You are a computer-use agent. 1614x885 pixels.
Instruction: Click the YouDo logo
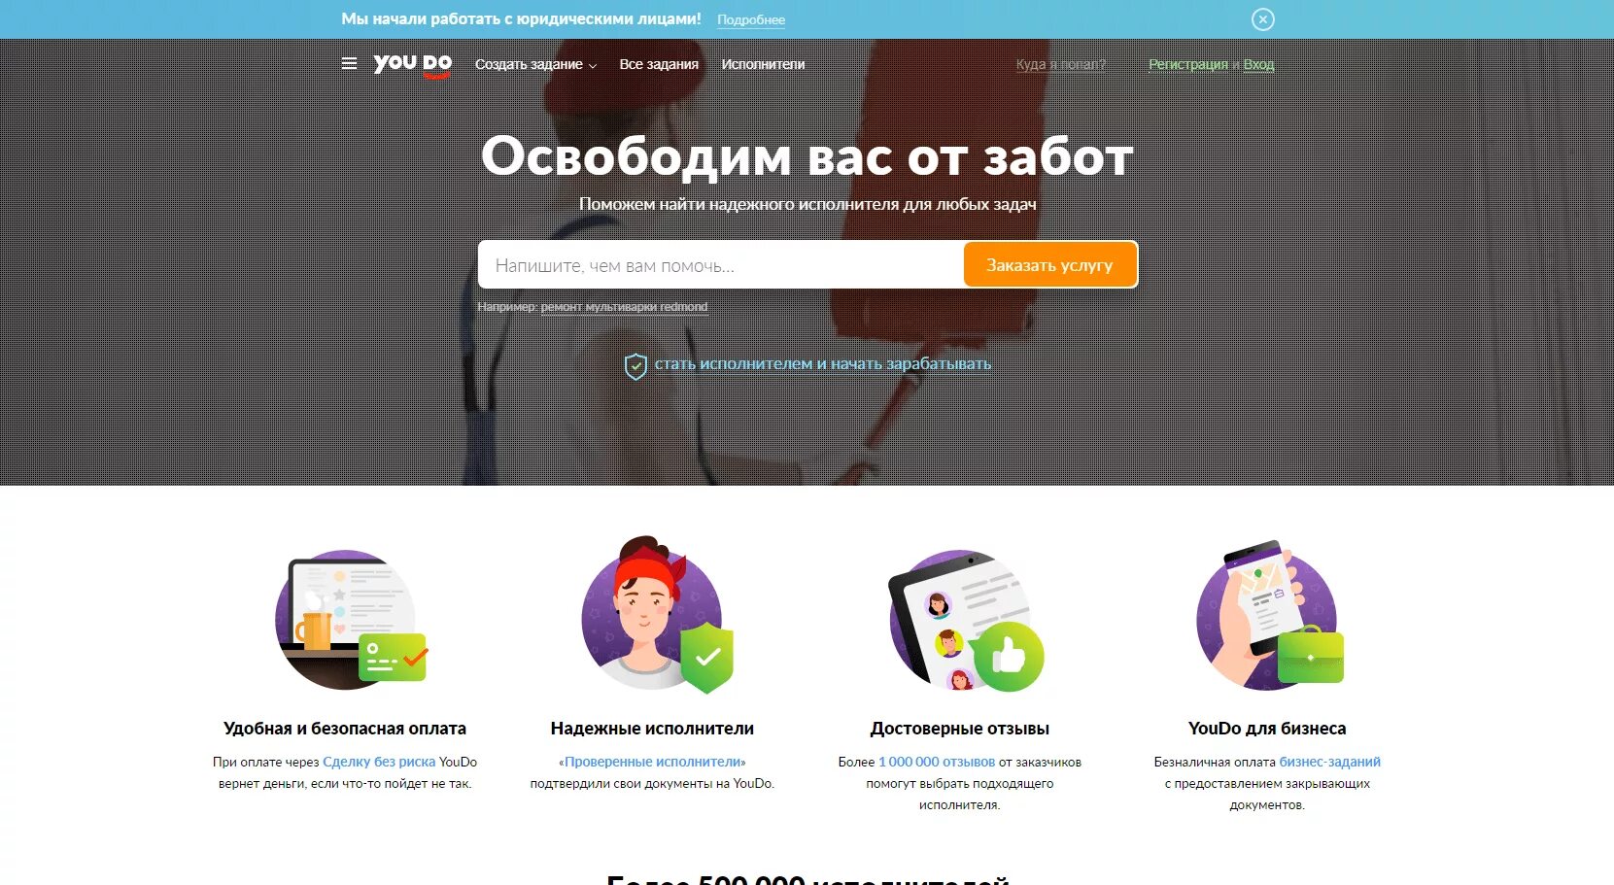[413, 64]
